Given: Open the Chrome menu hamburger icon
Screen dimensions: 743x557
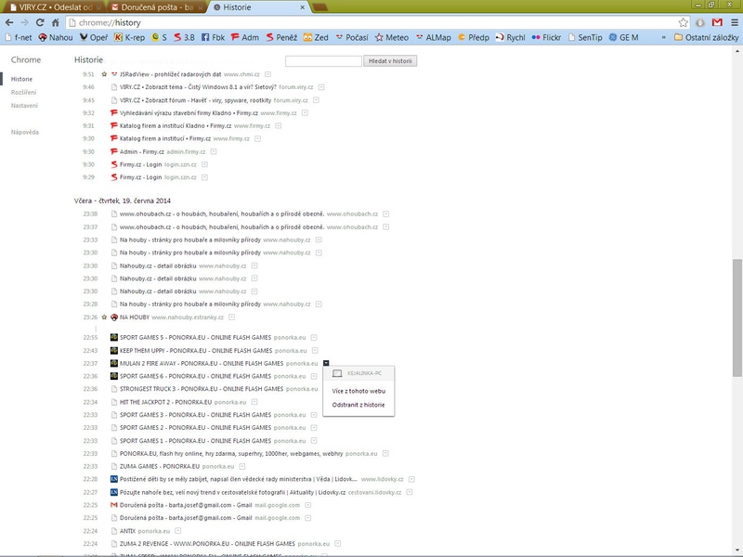Looking at the screenshot, I should [733, 21].
